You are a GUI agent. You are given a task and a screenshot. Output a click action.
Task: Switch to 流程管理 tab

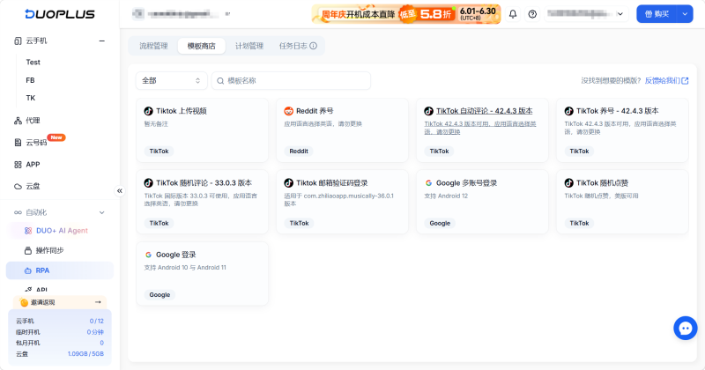pos(153,46)
